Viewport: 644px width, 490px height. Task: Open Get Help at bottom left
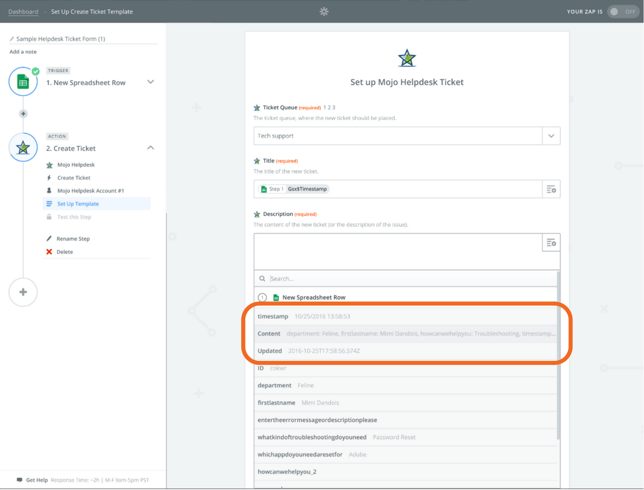36,480
